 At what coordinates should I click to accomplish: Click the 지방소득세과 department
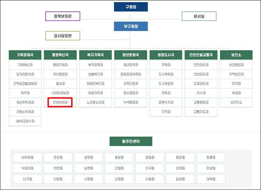point(25,112)
